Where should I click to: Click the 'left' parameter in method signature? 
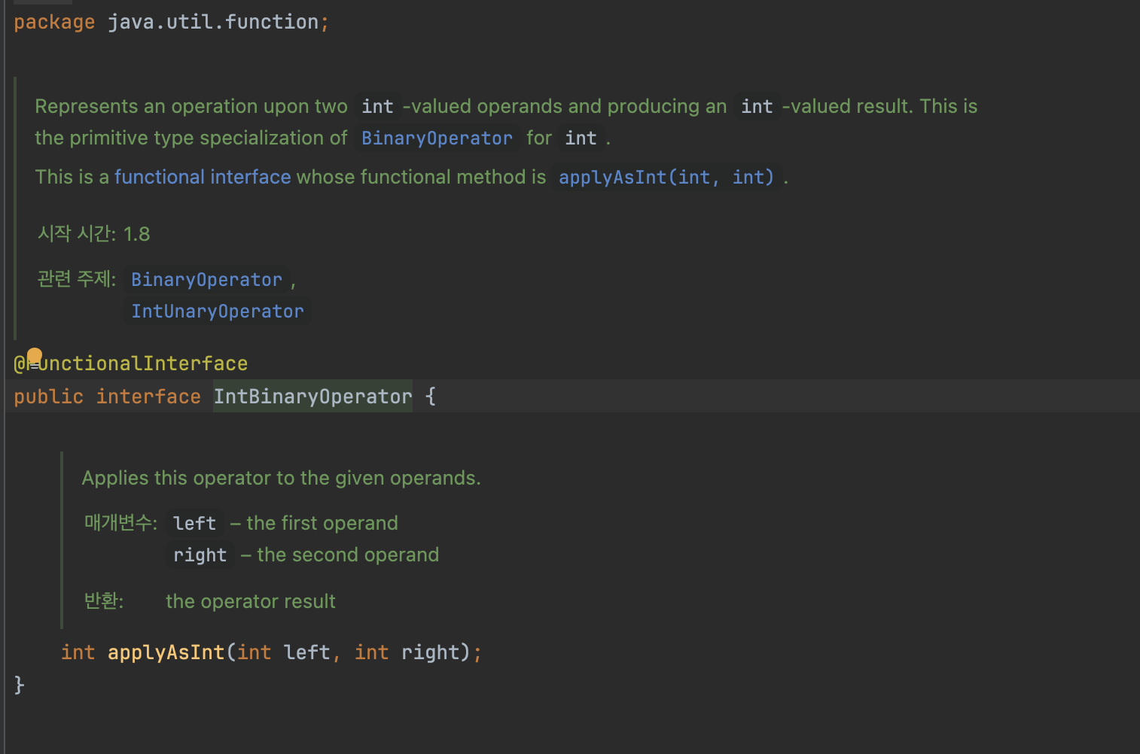pyautogui.click(x=307, y=652)
